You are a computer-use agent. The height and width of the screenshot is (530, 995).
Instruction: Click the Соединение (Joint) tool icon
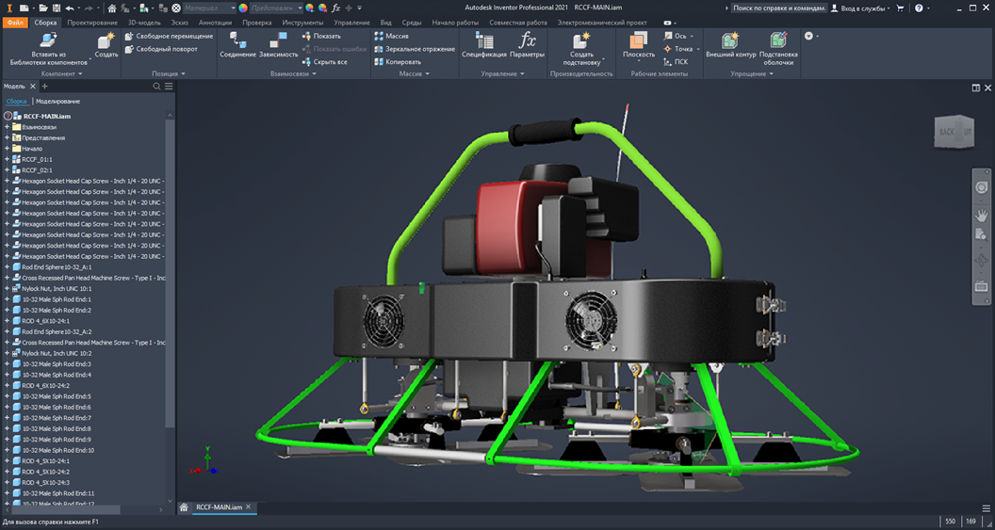pos(237,40)
